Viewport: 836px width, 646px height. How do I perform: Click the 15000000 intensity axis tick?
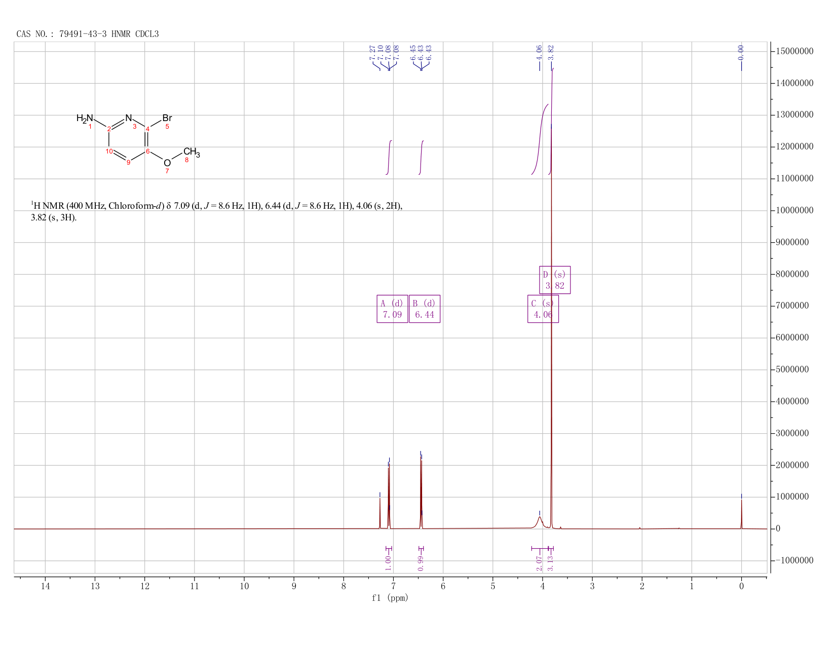pyautogui.click(x=794, y=52)
